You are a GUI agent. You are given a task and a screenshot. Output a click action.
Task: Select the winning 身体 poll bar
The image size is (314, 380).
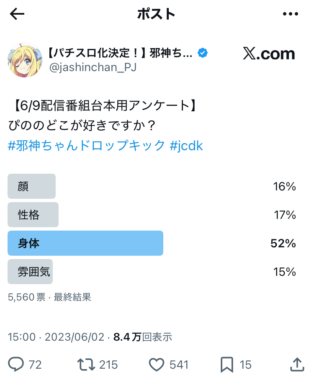tap(85, 243)
